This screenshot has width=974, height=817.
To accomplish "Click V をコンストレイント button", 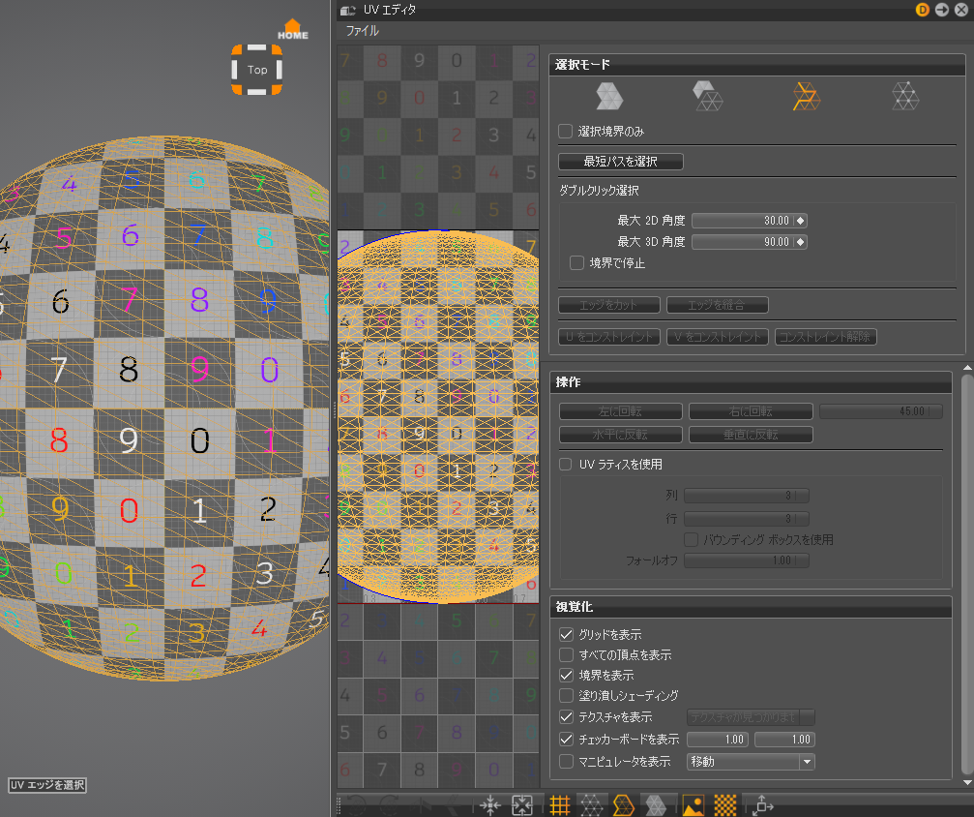I will 717,337.
